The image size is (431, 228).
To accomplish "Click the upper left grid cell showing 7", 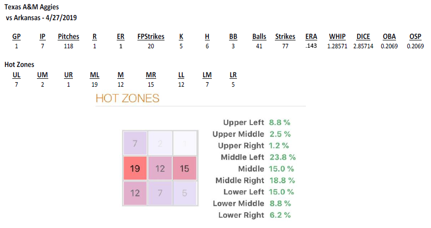I will click(x=135, y=143).
